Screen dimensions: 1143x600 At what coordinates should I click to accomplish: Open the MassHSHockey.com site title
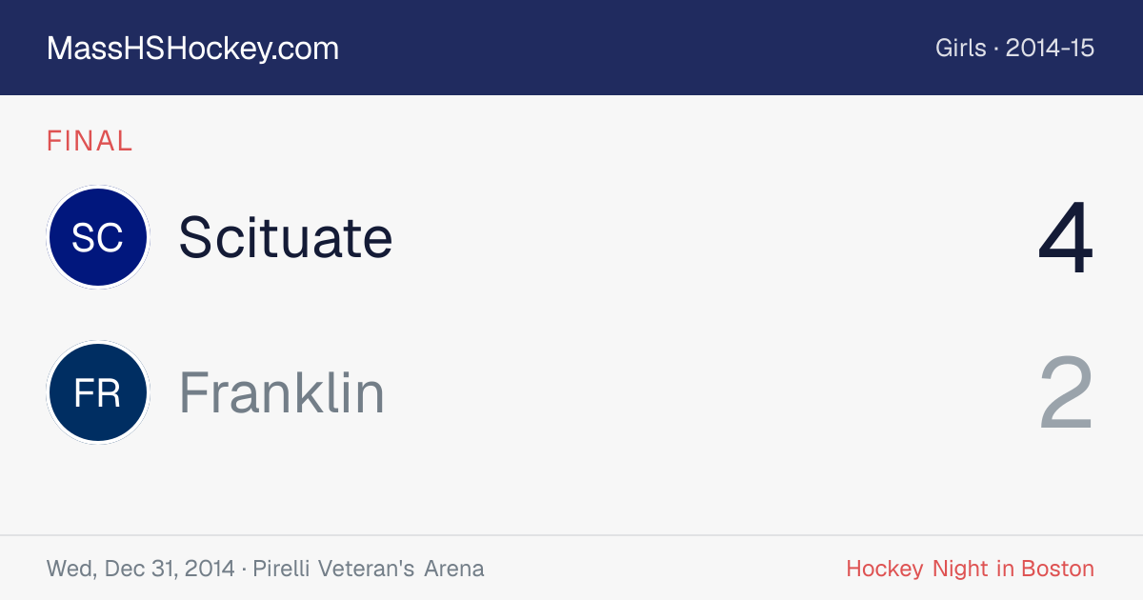click(192, 49)
